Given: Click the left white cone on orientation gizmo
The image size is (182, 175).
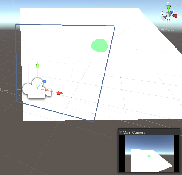Looking at the screenshot, I should 163,13.
